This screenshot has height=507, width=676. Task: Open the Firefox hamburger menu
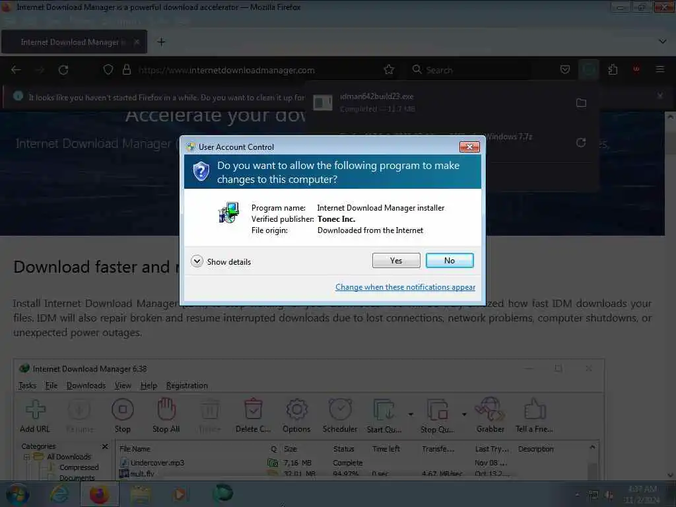[x=659, y=69]
